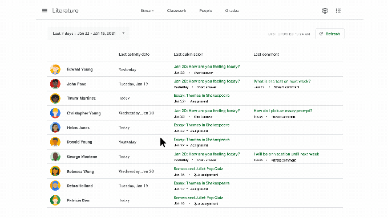This screenshot has height=218, width=388.
Task: Open the hamburger main menu
Action: pyautogui.click(x=45, y=11)
